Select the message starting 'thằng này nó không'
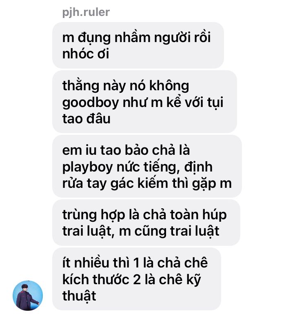 click(144, 102)
